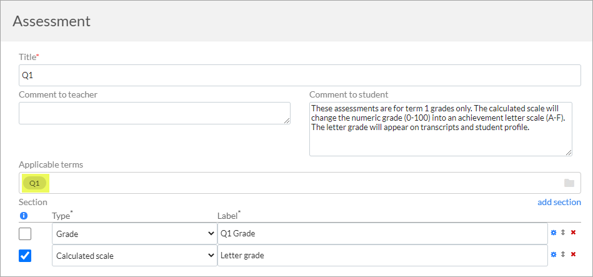Click the Comment to student text box

[441, 129]
